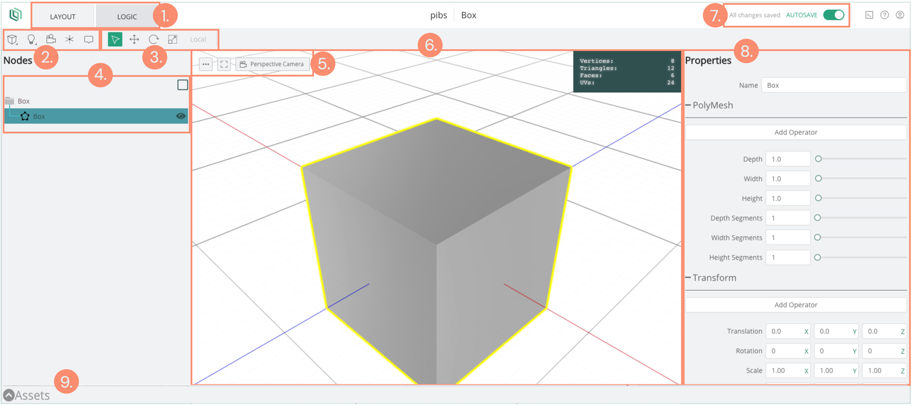Image resolution: width=912 pixels, height=406 pixels.
Task: Switch to the LAYOUT tab
Action: tap(63, 17)
